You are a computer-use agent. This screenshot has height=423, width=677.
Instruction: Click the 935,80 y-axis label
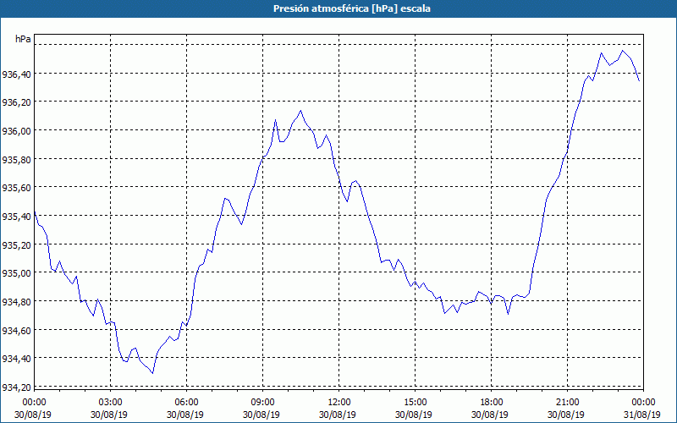pyautogui.click(x=16, y=160)
